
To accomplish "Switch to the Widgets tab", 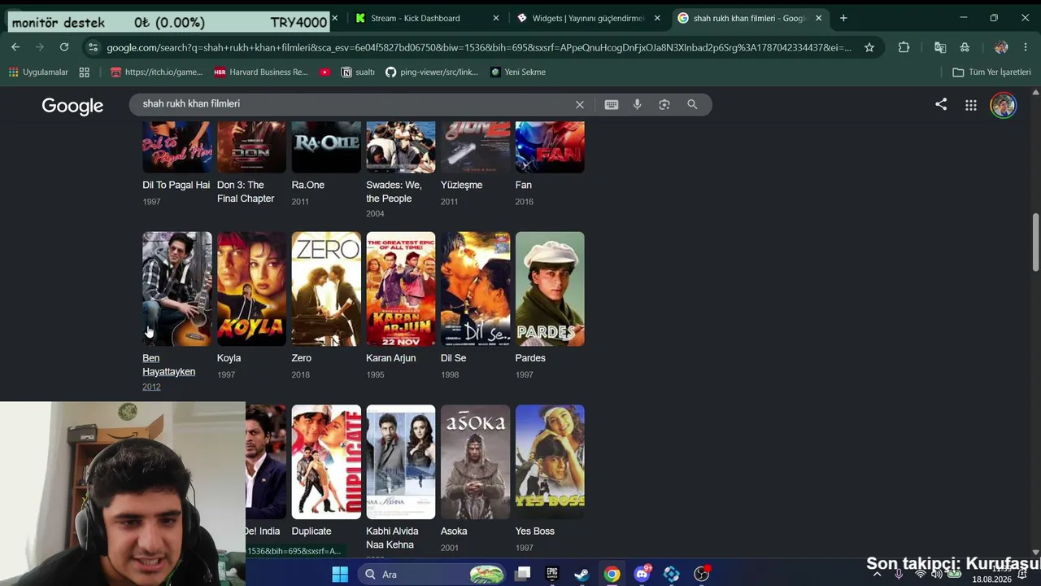I will point(588,18).
